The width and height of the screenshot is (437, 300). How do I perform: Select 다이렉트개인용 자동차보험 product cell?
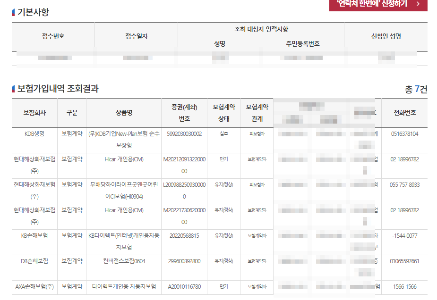point(124,287)
